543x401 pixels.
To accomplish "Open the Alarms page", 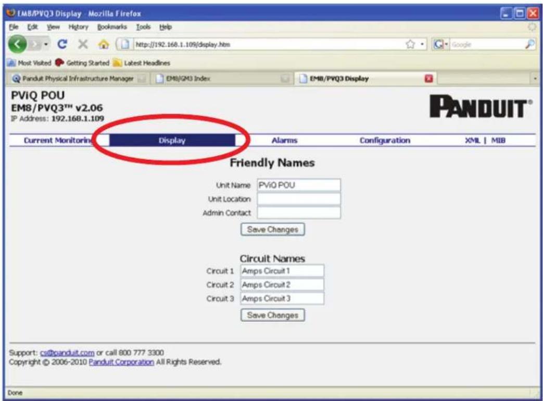I will pos(284,140).
